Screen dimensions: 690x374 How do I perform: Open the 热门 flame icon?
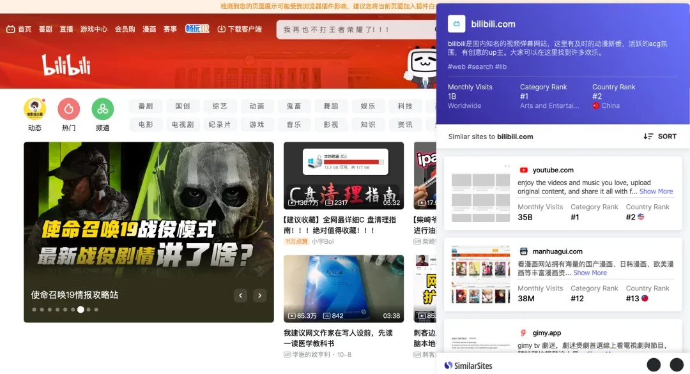click(68, 108)
